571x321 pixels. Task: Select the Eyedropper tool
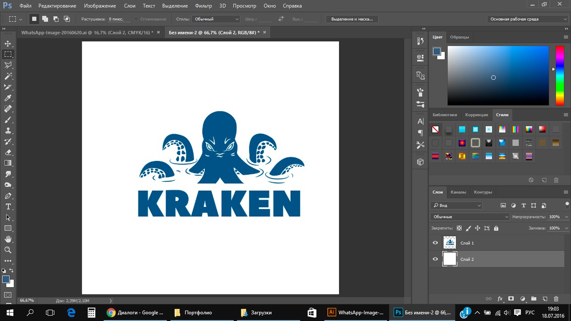pyautogui.click(x=8, y=98)
